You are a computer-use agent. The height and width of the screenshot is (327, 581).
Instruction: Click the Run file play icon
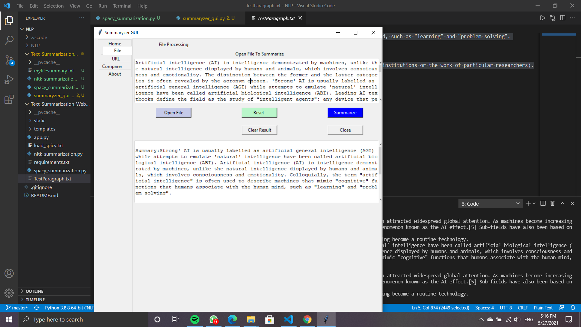(x=543, y=18)
